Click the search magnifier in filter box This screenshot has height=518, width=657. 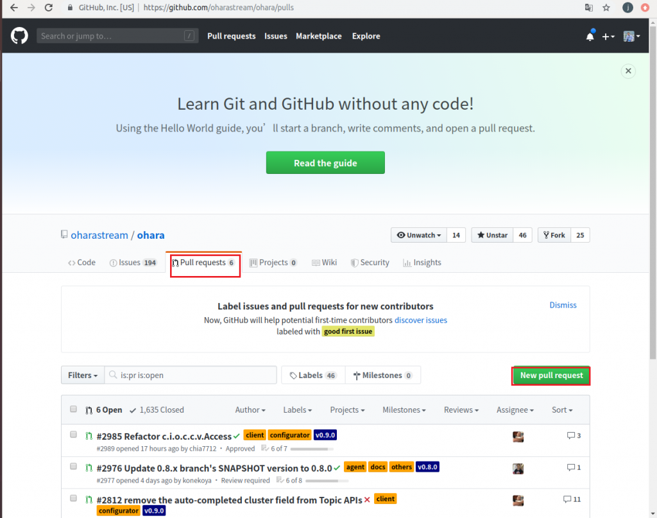click(x=113, y=375)
